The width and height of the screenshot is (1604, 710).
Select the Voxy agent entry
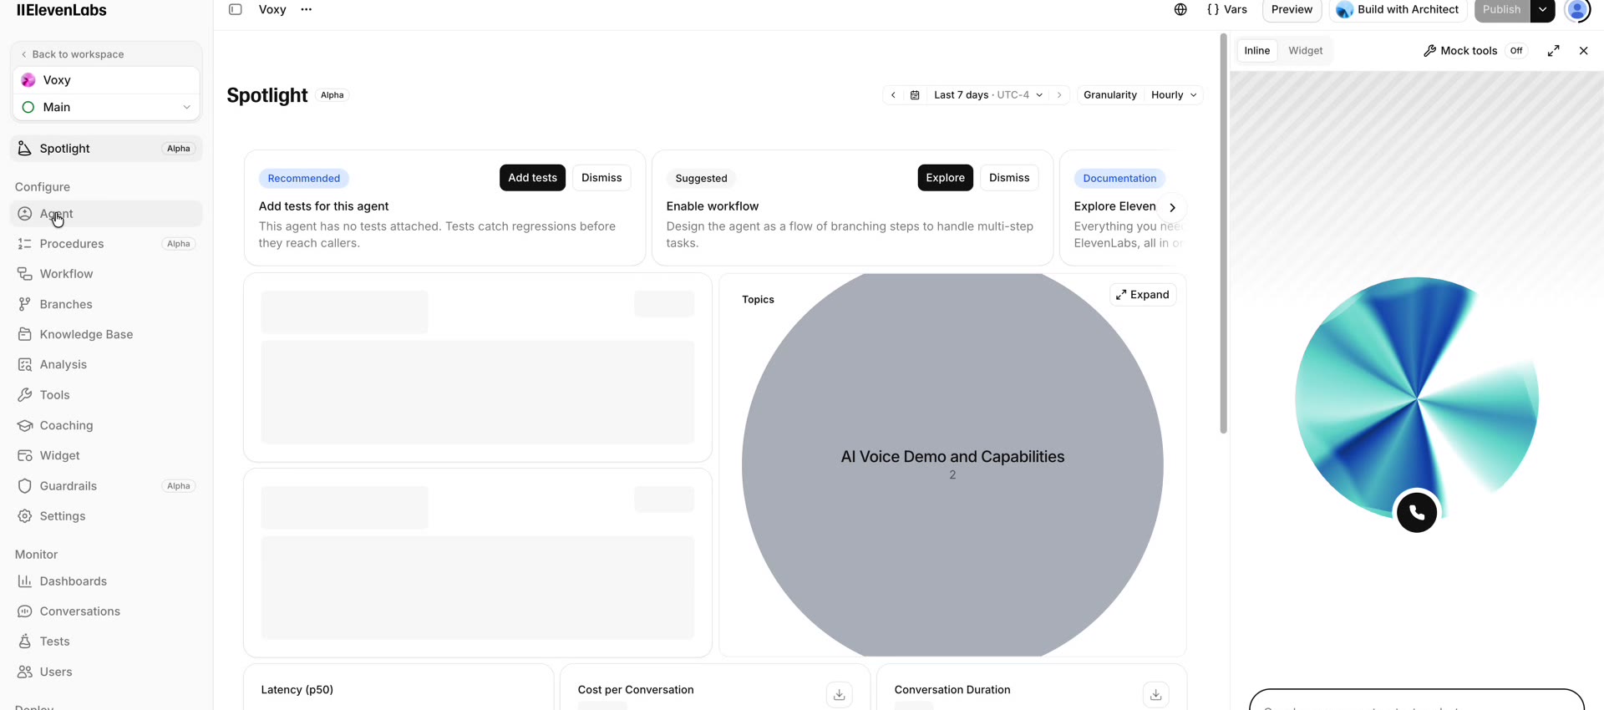106,80
